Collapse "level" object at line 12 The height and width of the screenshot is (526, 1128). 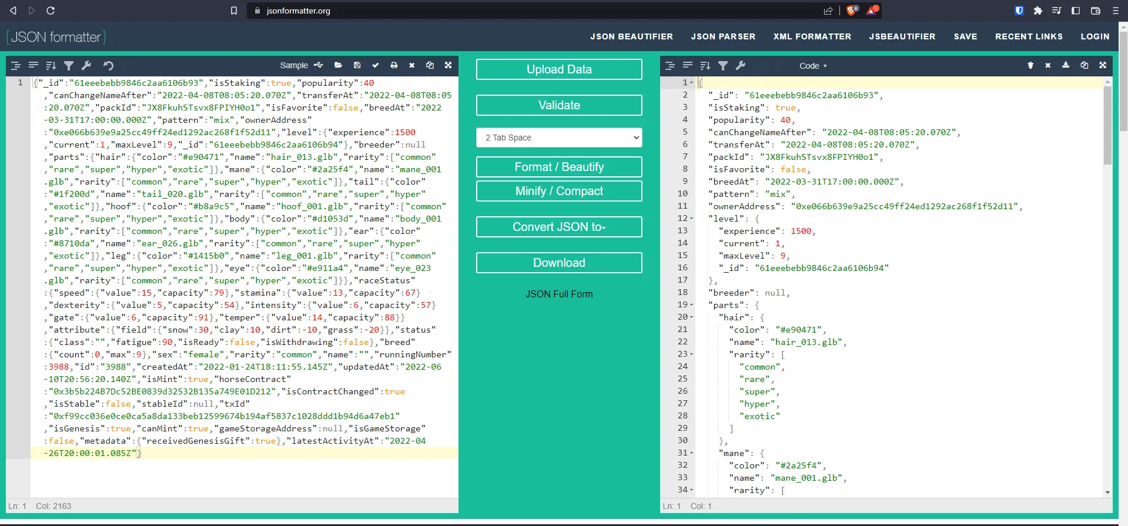692,219
